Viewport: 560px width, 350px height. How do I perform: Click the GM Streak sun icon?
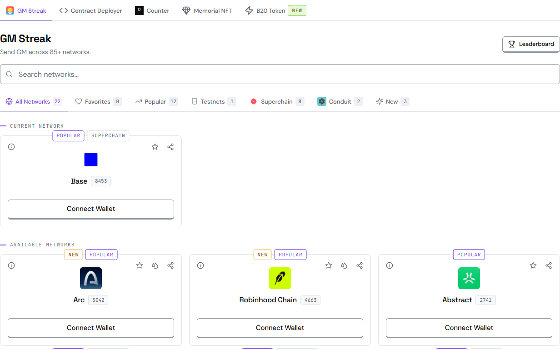(x=10, y=10)
